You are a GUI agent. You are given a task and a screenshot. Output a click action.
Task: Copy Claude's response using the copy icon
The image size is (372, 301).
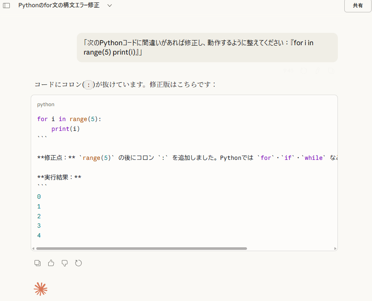(38, 263)
